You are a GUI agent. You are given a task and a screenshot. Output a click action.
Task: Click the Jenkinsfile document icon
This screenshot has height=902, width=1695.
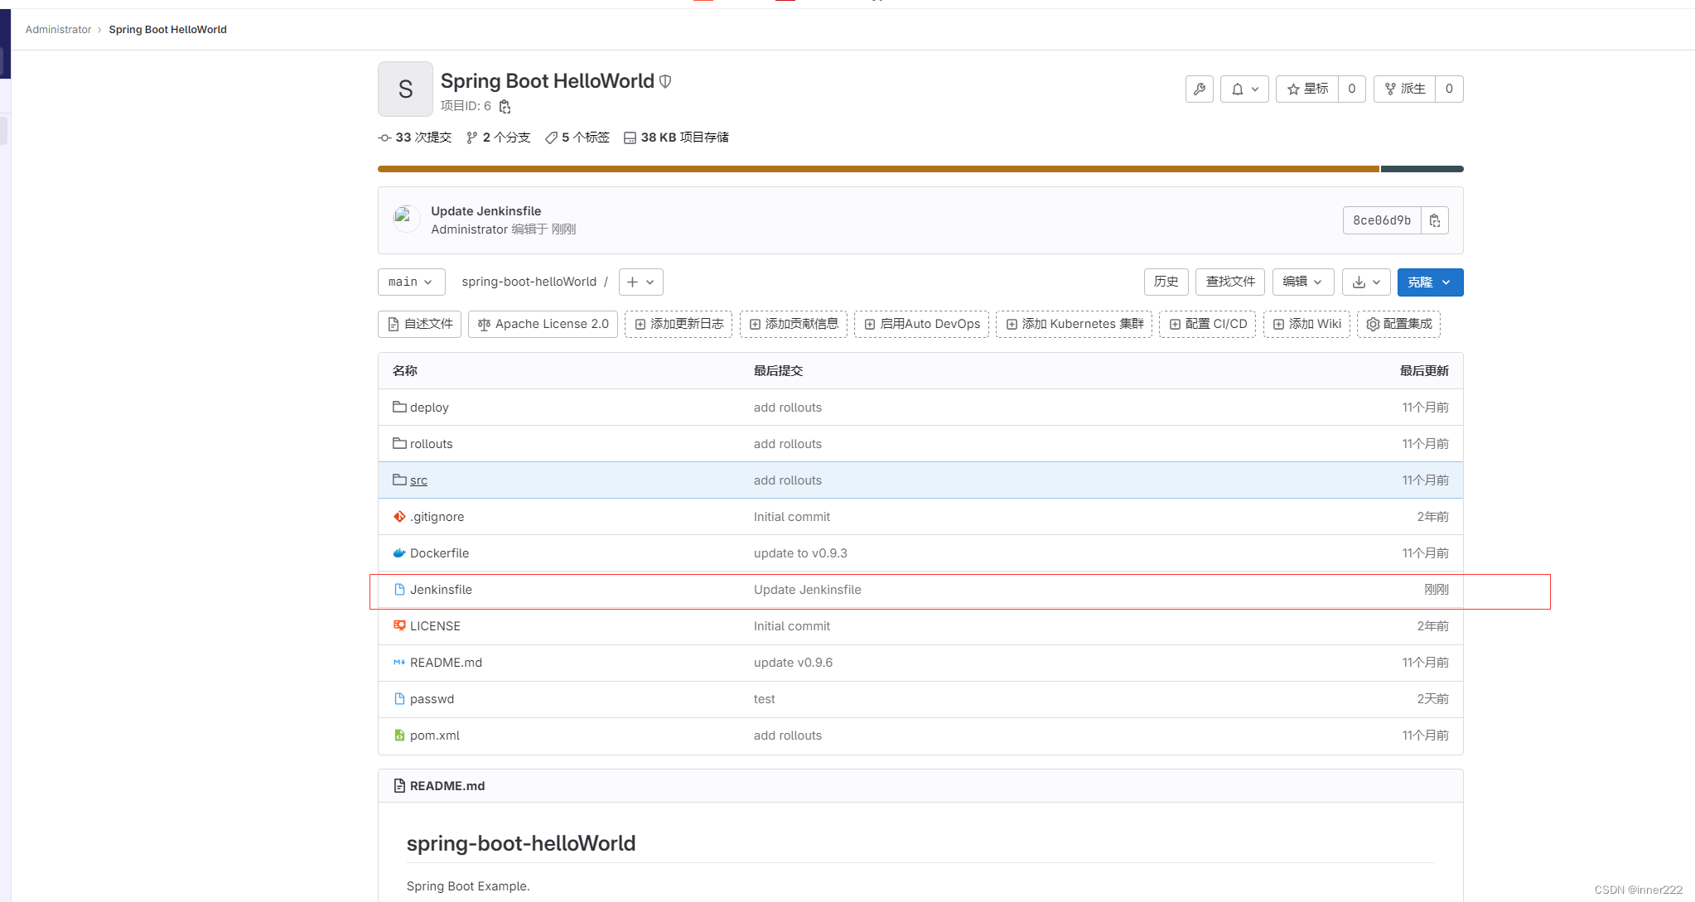coord(399,589)
